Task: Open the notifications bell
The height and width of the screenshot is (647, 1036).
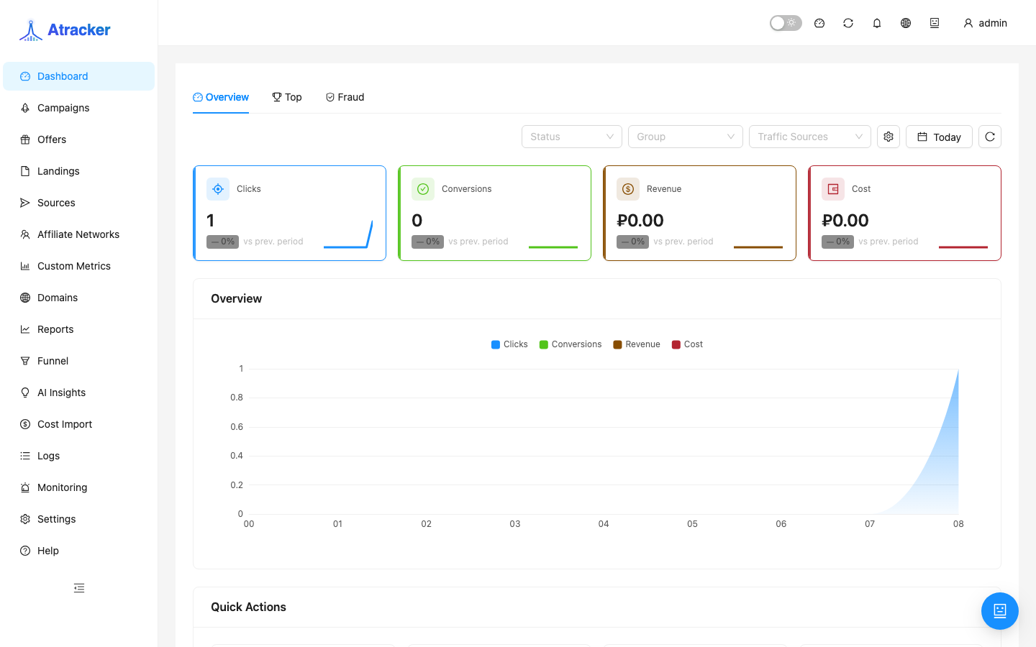Action: click(877, 23)
